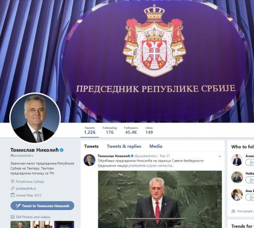This screenshot has height=228, width=254.
Task: Expand the tweet options chevron menu
Action: point(220,156)
